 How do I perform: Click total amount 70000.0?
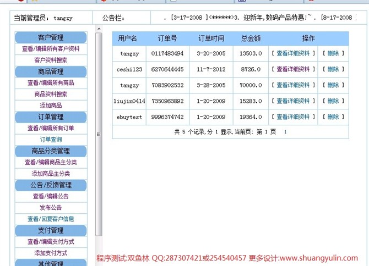pyautogui.click(x=251, y=85)
